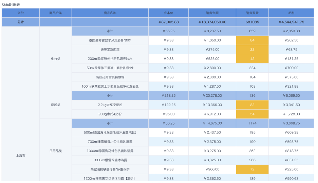Click the 销售数量 column header

(x=252, y=13)
